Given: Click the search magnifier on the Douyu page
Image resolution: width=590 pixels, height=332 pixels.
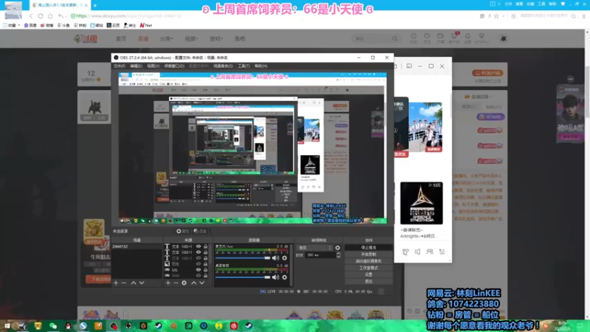Looking at the screenshot, I should [x=395, y=38].
